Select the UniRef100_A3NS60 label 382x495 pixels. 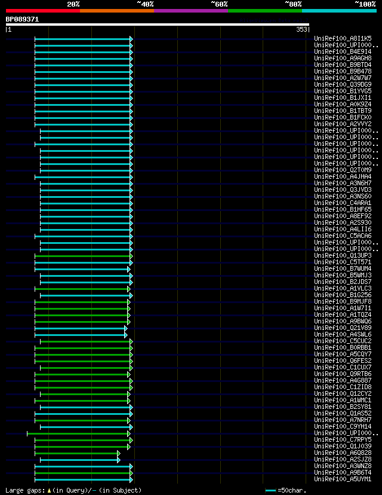tap(343, 196)
